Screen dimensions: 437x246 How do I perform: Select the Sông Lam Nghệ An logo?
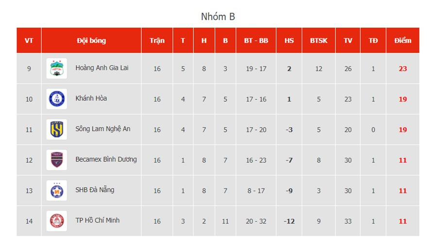coord(56,129)
